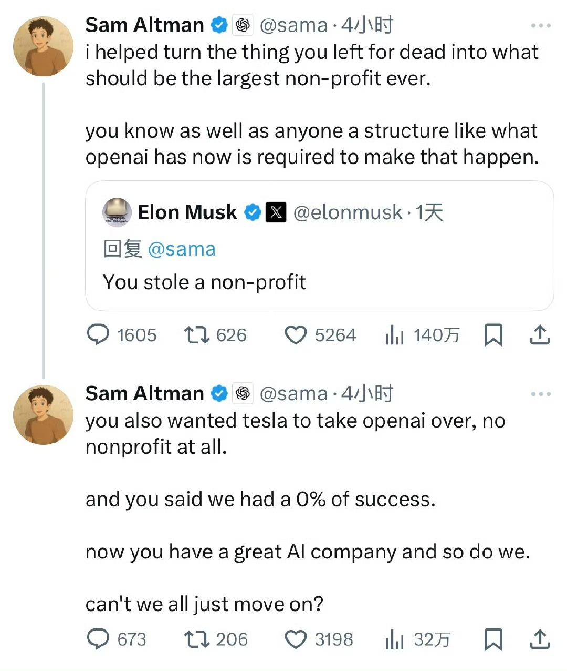This screenshot has height=671, width=567.
Task: Click the OpenAI affiliation badge on first tweet
Action: [x=243, y=25]
